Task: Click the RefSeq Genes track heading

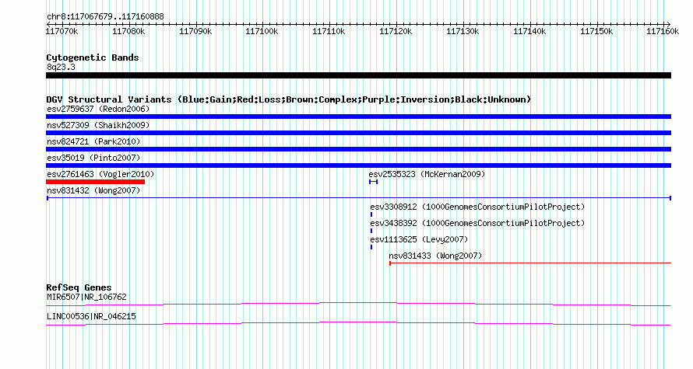Action: pyautogui.click(x=79, y=287)
